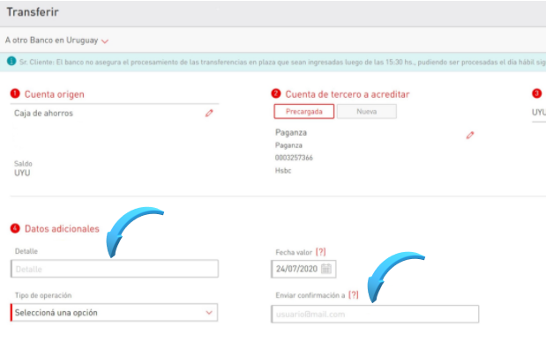546x341 pixels.
Task: Open the Tipo de operación dropdown
Action: coord(114,313)
